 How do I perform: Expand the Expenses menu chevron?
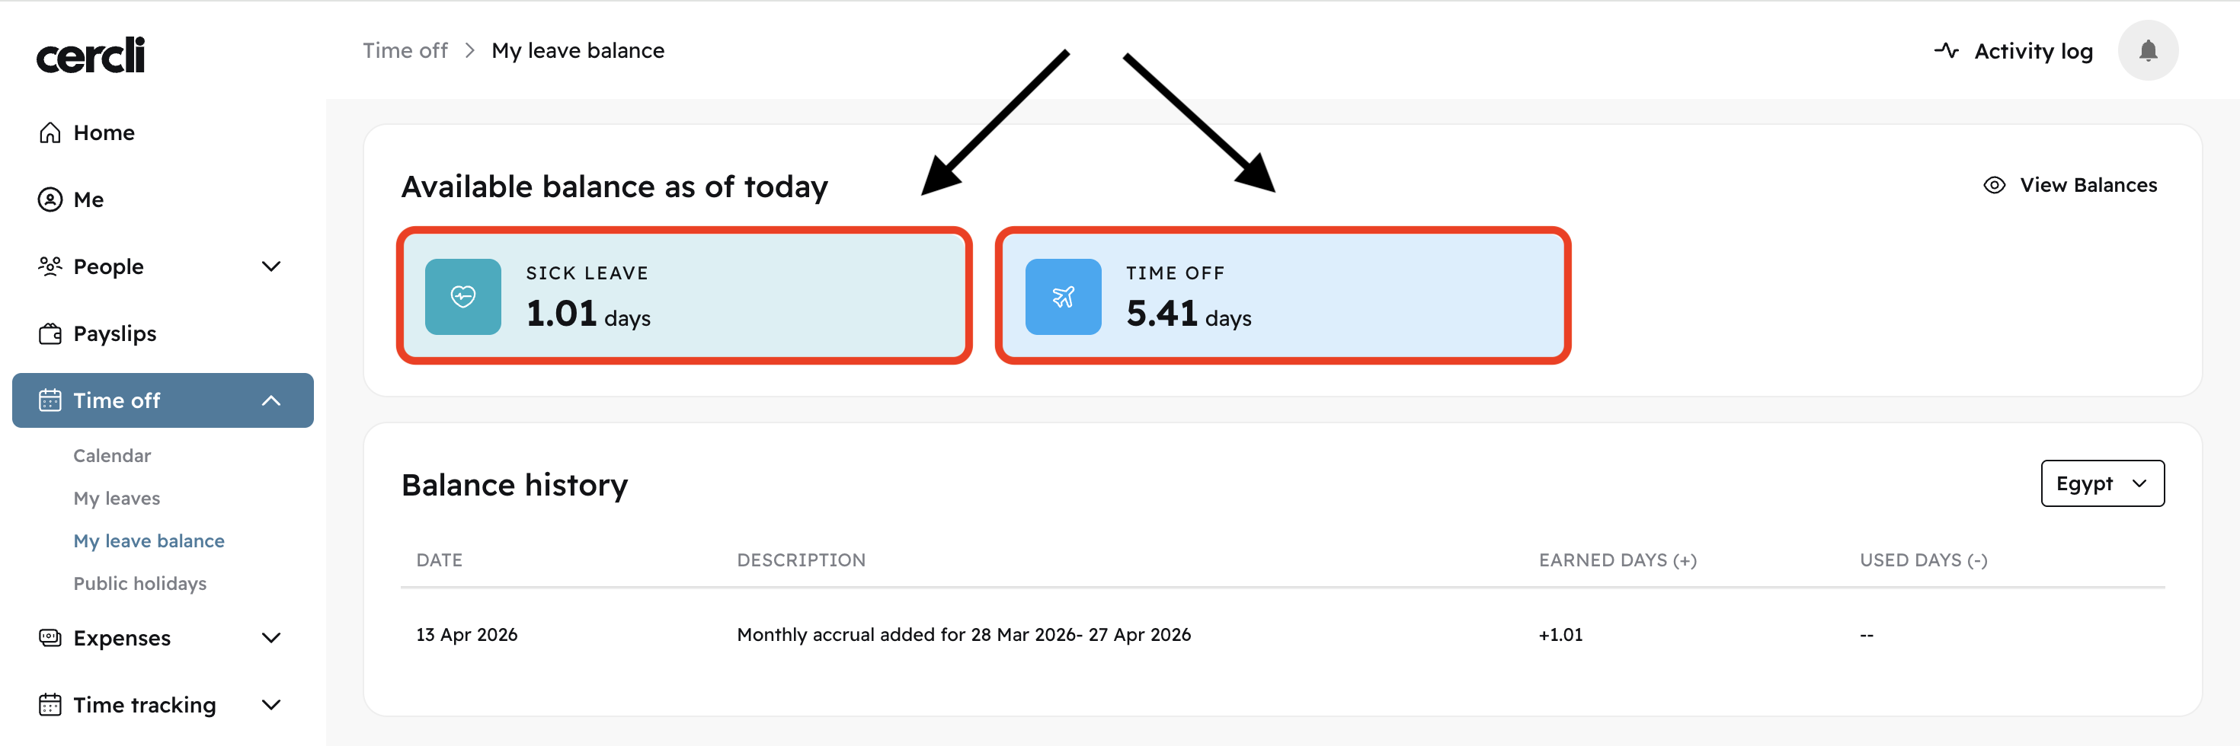pyautogui.click(x=271, y=639)
